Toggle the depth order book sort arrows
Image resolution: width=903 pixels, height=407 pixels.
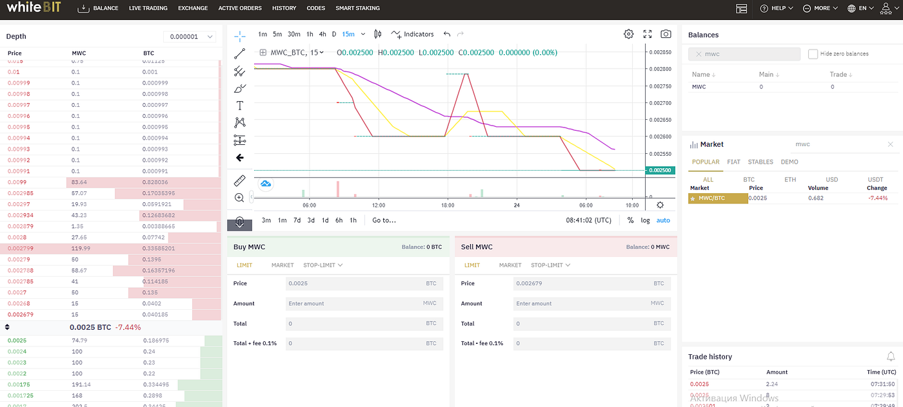pos(8,327)
